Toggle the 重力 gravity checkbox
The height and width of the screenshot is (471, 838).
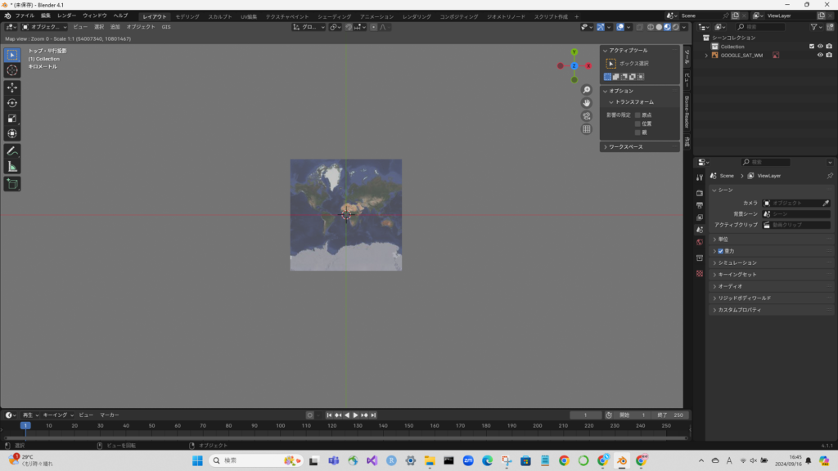coord(720,251)
